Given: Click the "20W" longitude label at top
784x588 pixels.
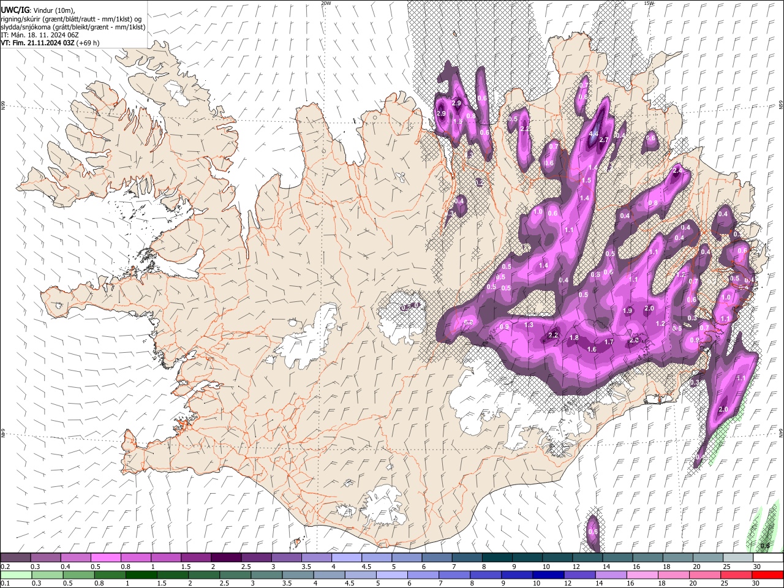Looking at the screenshot, I should tap(326, 3).
